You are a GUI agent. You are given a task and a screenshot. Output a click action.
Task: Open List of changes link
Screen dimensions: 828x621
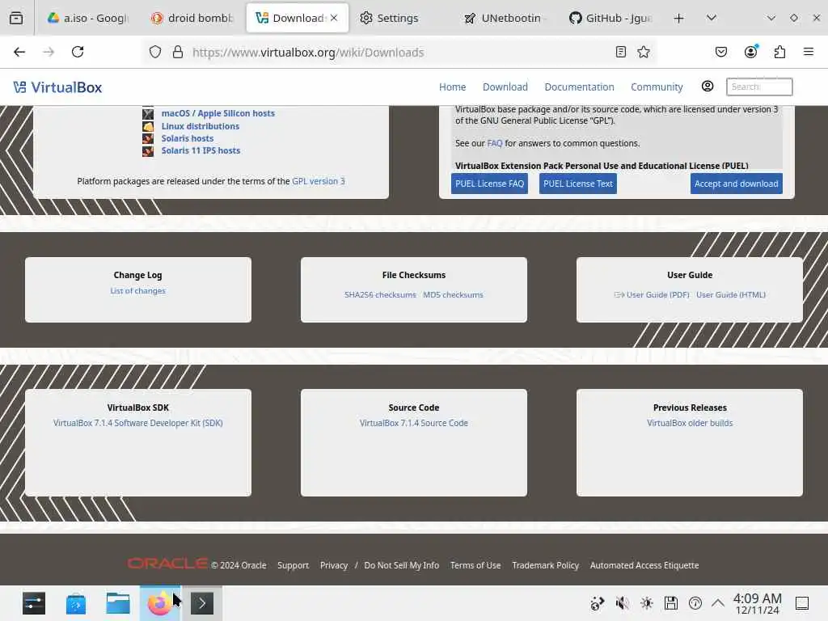137,291
